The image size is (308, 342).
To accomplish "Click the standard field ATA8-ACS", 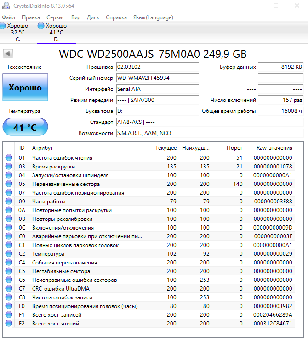I will tap(210, 122).
